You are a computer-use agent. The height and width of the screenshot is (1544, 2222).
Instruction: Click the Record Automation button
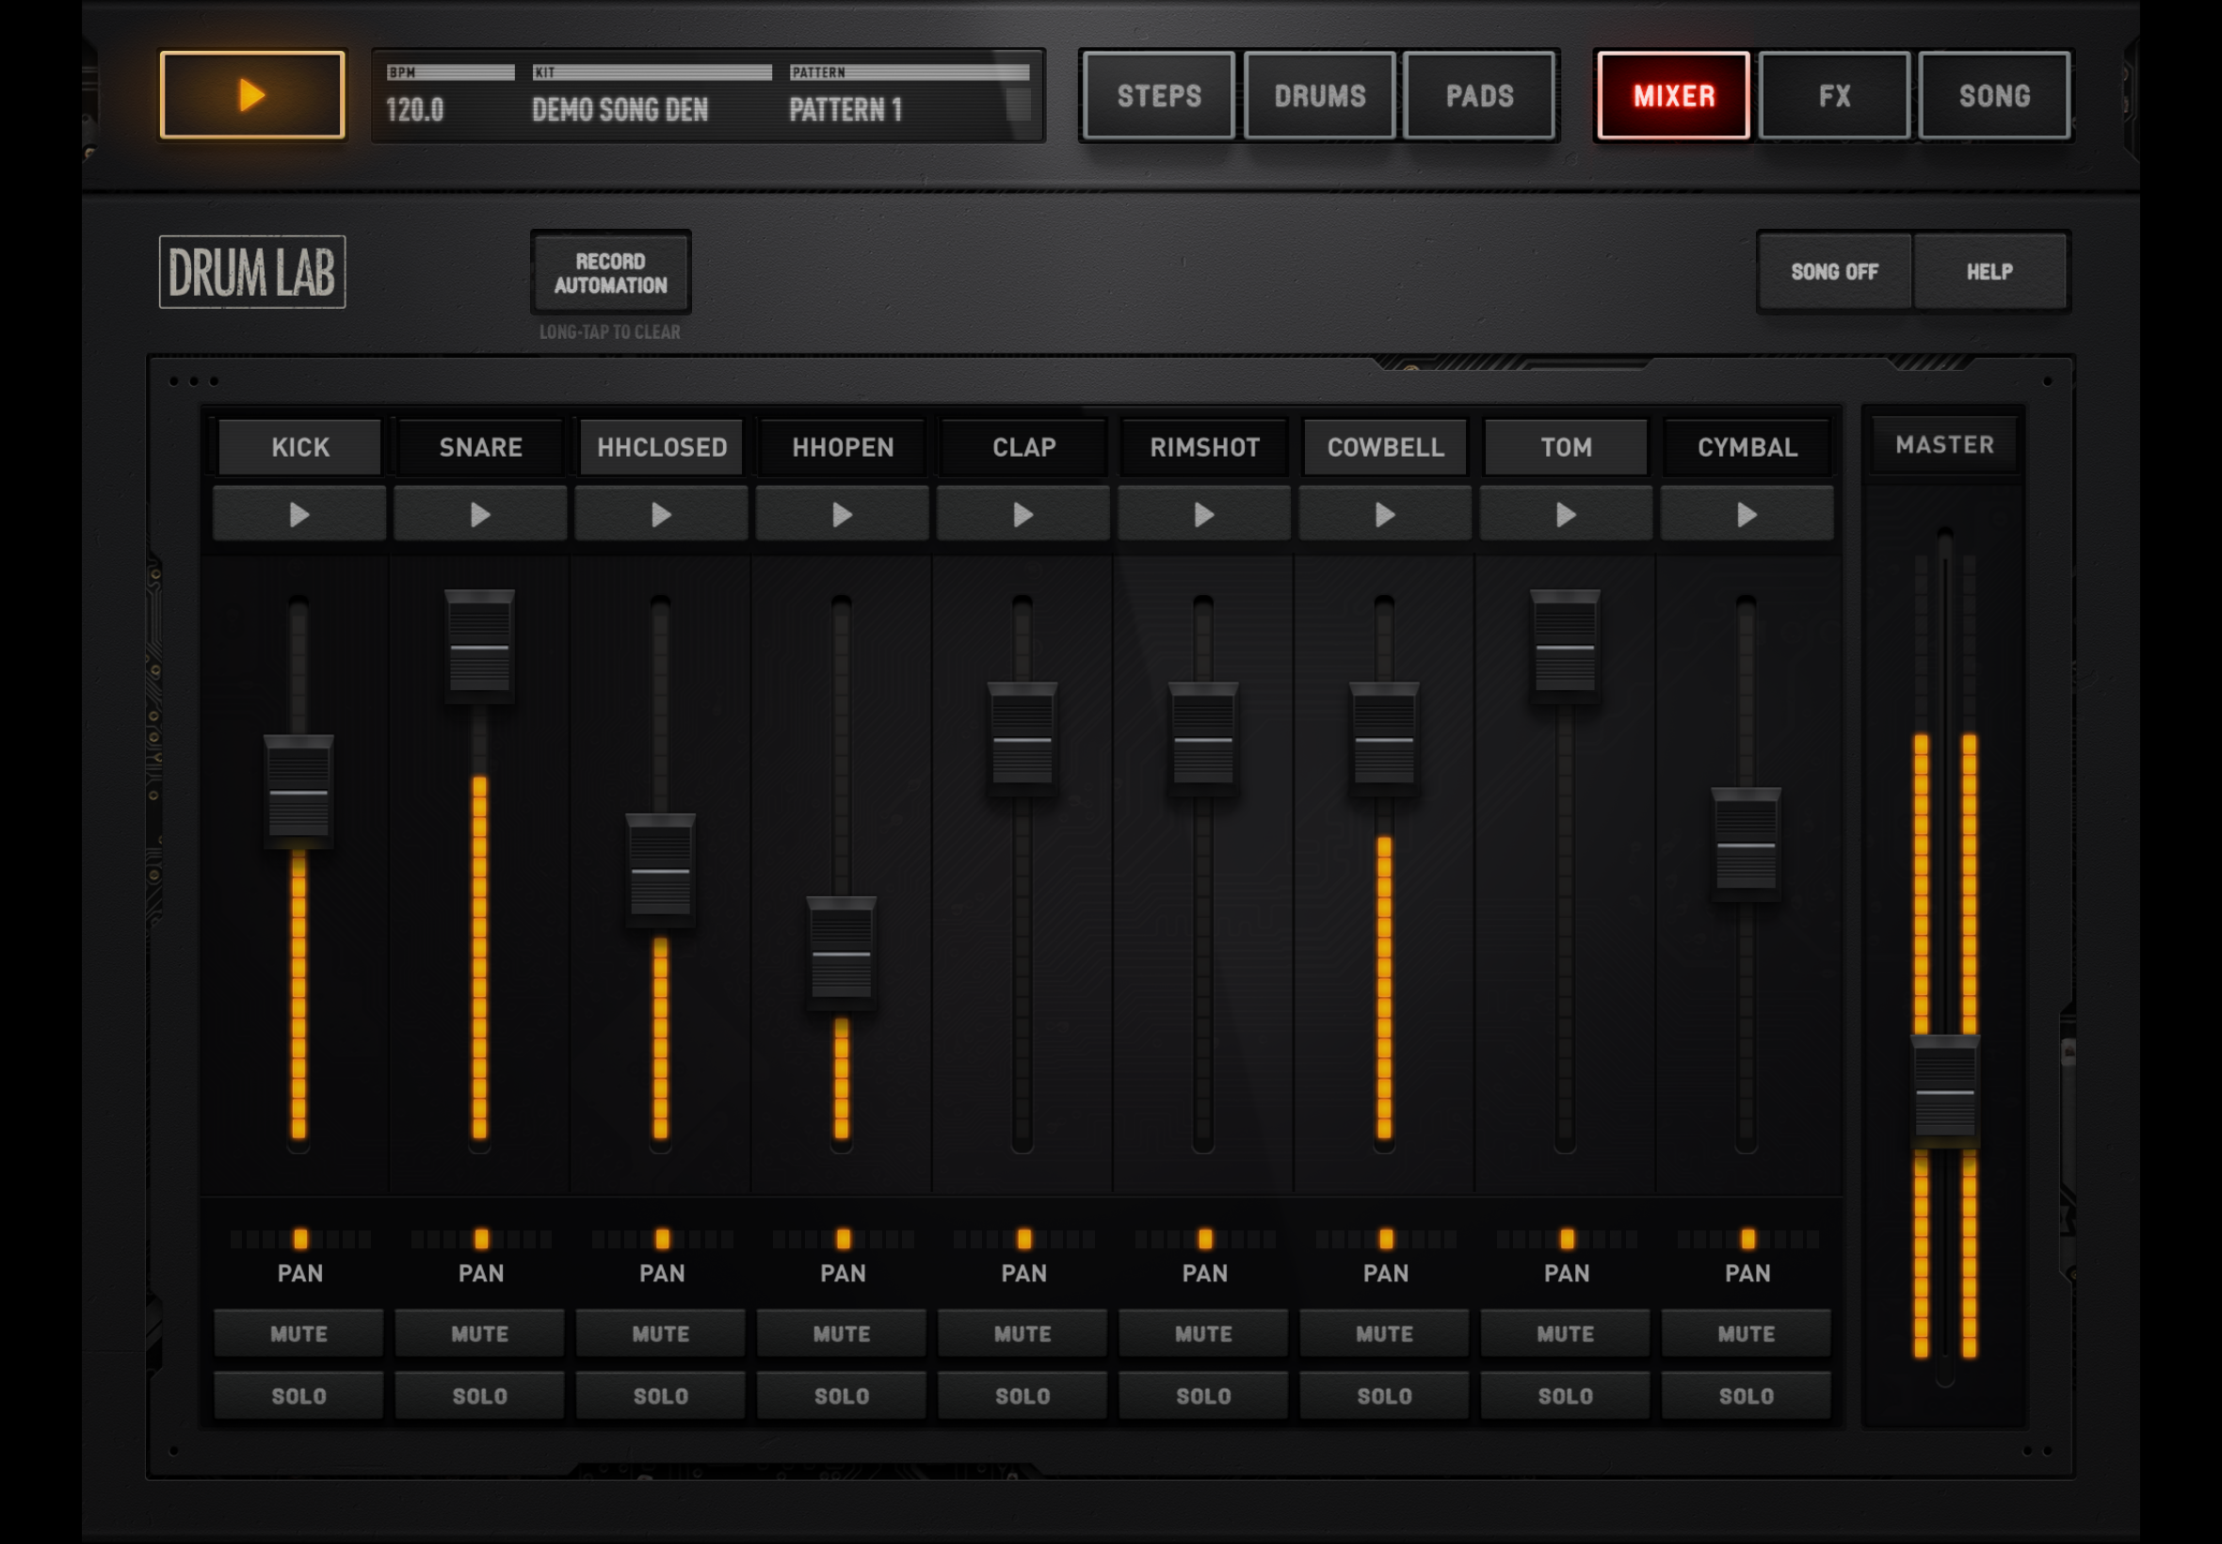610,273
